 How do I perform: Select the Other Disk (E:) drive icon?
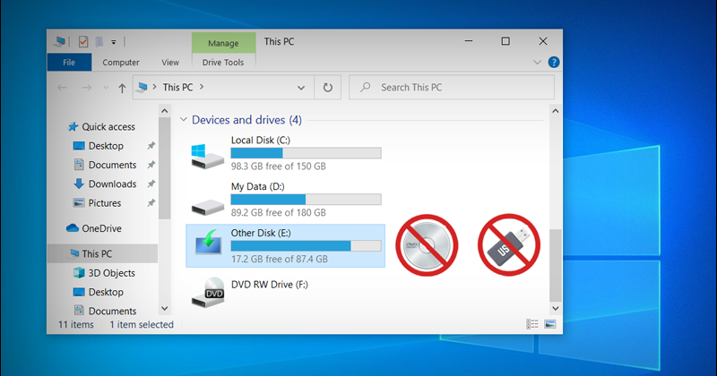click(x=208, y=243)
